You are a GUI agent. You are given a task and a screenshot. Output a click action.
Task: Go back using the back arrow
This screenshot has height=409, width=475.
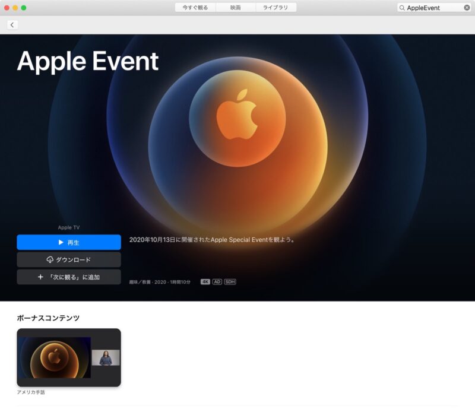[x=12, y=24]
